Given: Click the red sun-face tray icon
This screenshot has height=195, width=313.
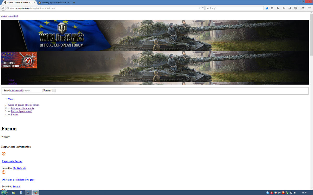Looking at the screenshot, I should click(x=272, y=193).
